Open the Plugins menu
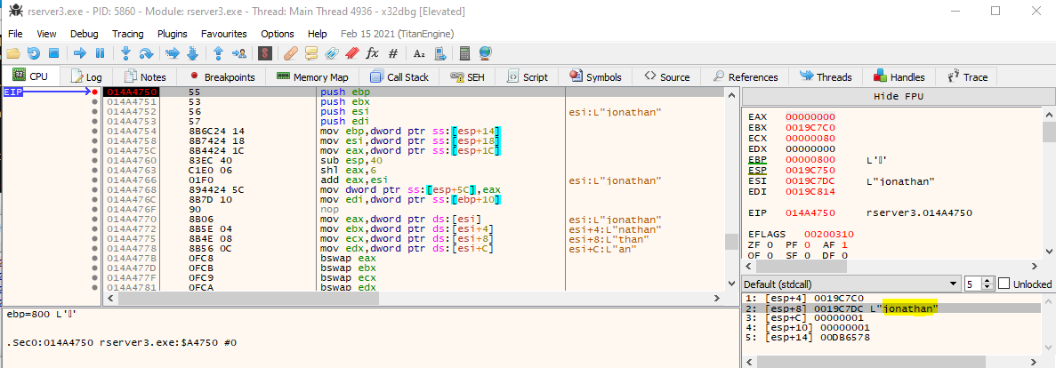 pos(173,34)
